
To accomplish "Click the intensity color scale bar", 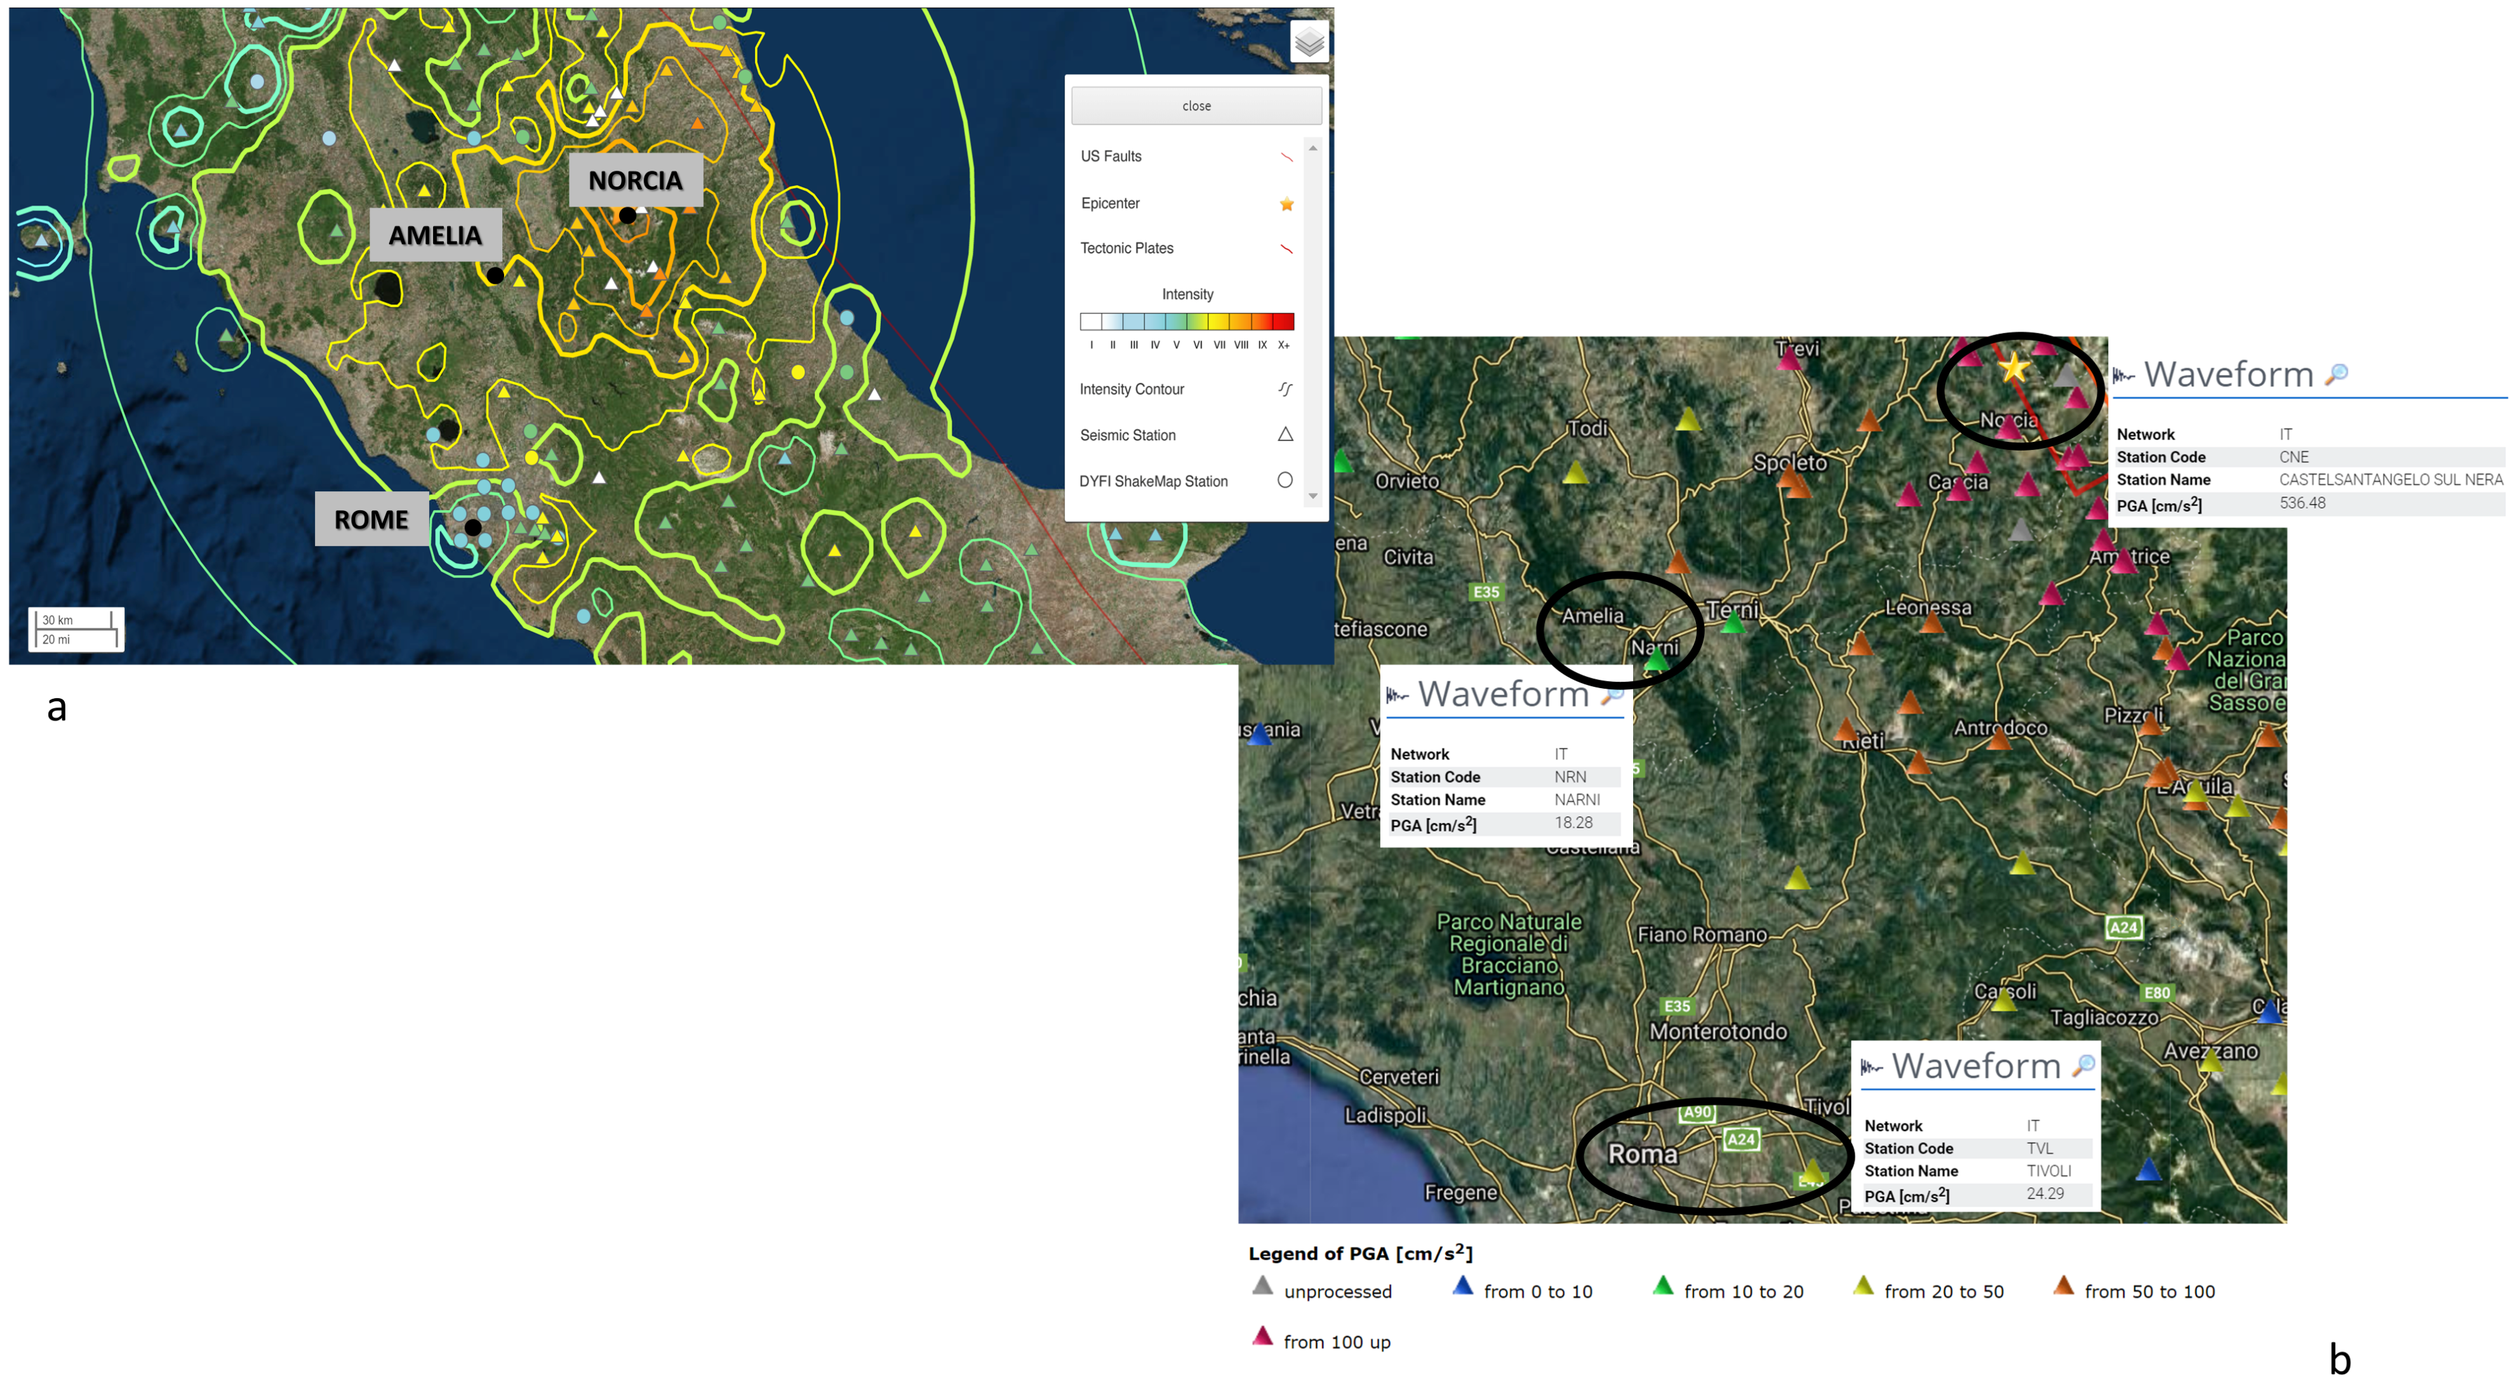I will 1186,321.
